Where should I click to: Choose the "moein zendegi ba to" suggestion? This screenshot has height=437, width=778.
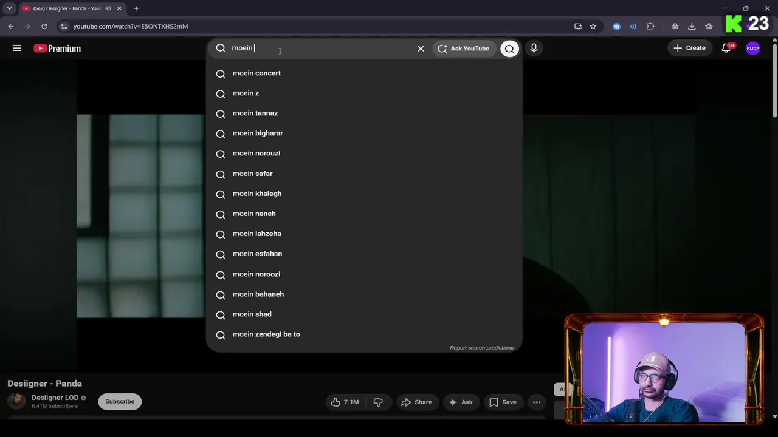(x=364, y=334)
